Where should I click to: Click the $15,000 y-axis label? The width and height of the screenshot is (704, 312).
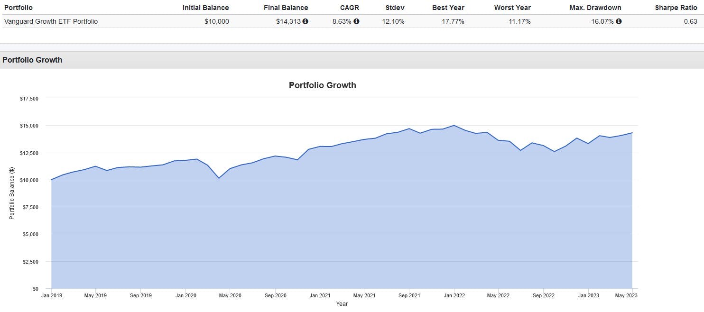click(x=29, y=126)
